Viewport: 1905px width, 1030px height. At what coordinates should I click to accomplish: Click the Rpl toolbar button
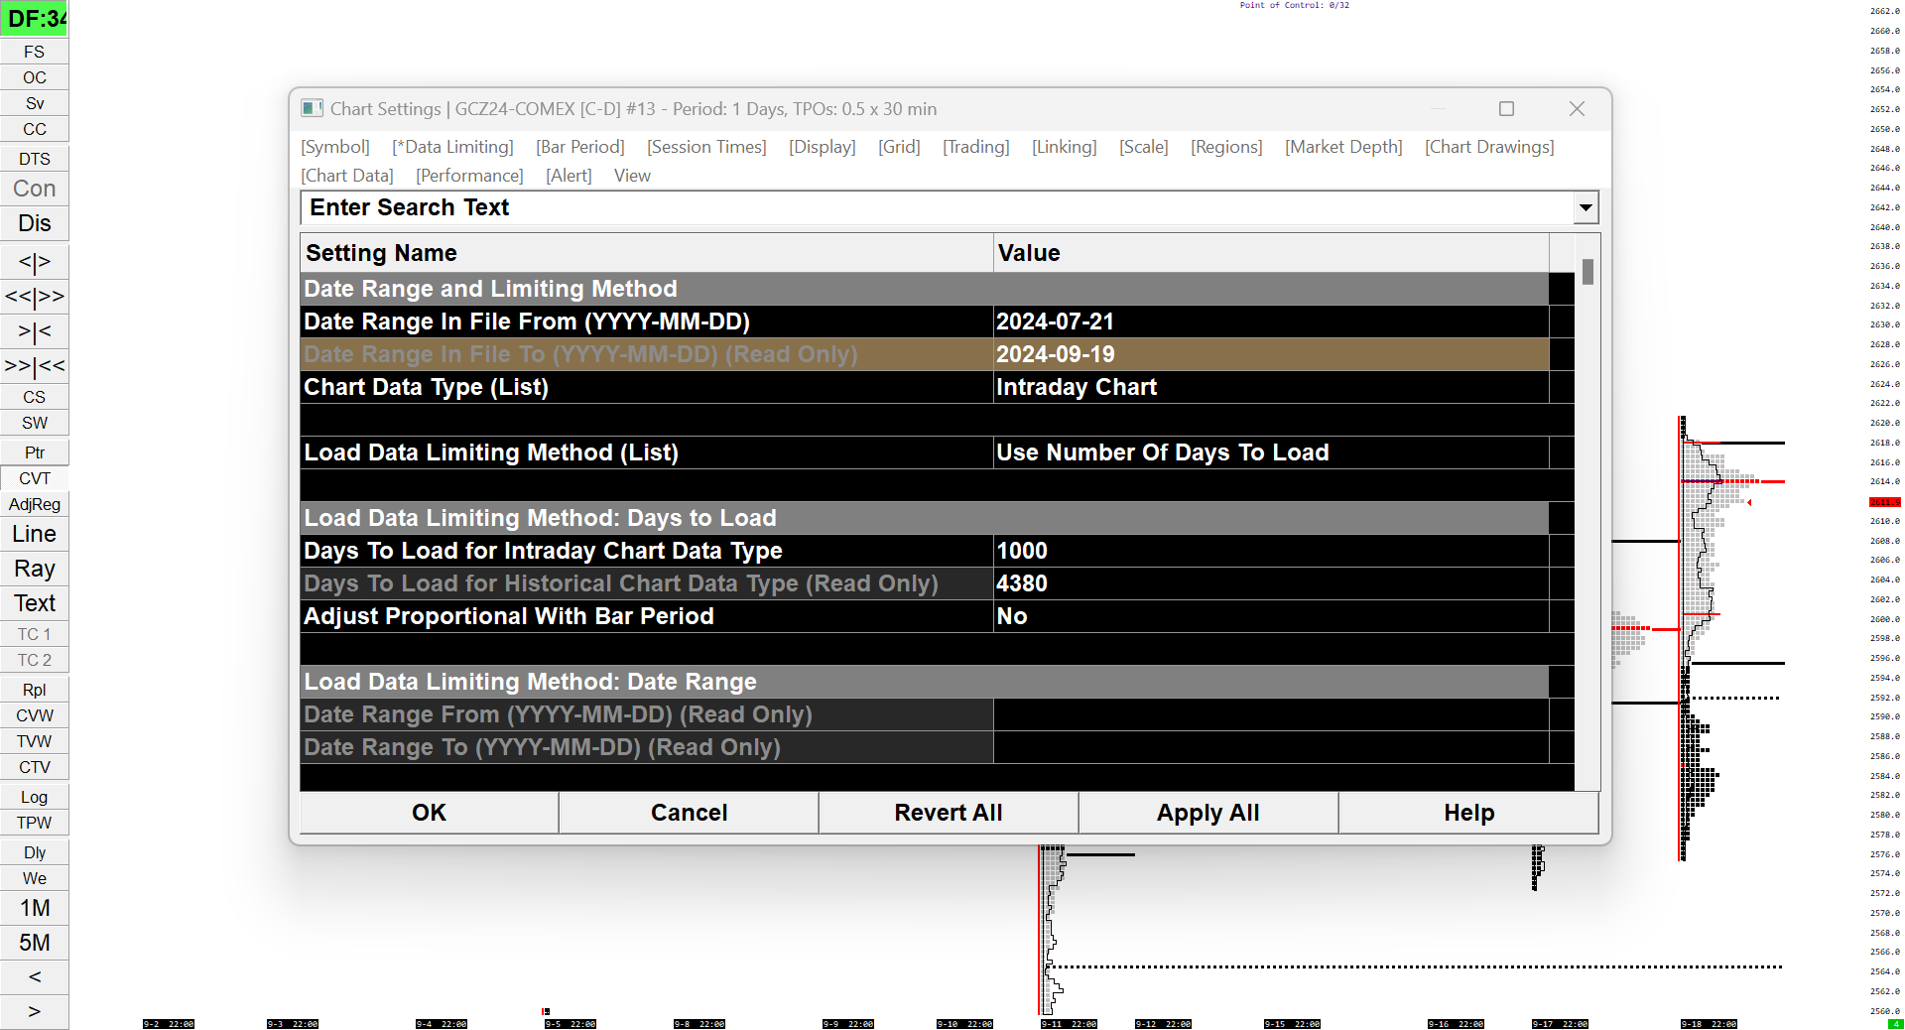tap(34, 690)
